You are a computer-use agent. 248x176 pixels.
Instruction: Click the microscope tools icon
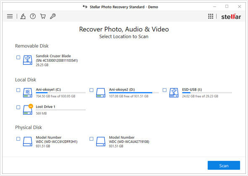[x=23, y=16]
